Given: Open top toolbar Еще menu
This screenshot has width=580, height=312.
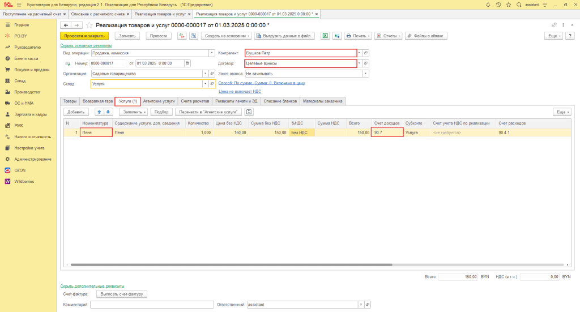Looking at the screenshot, I should point(553,36).
